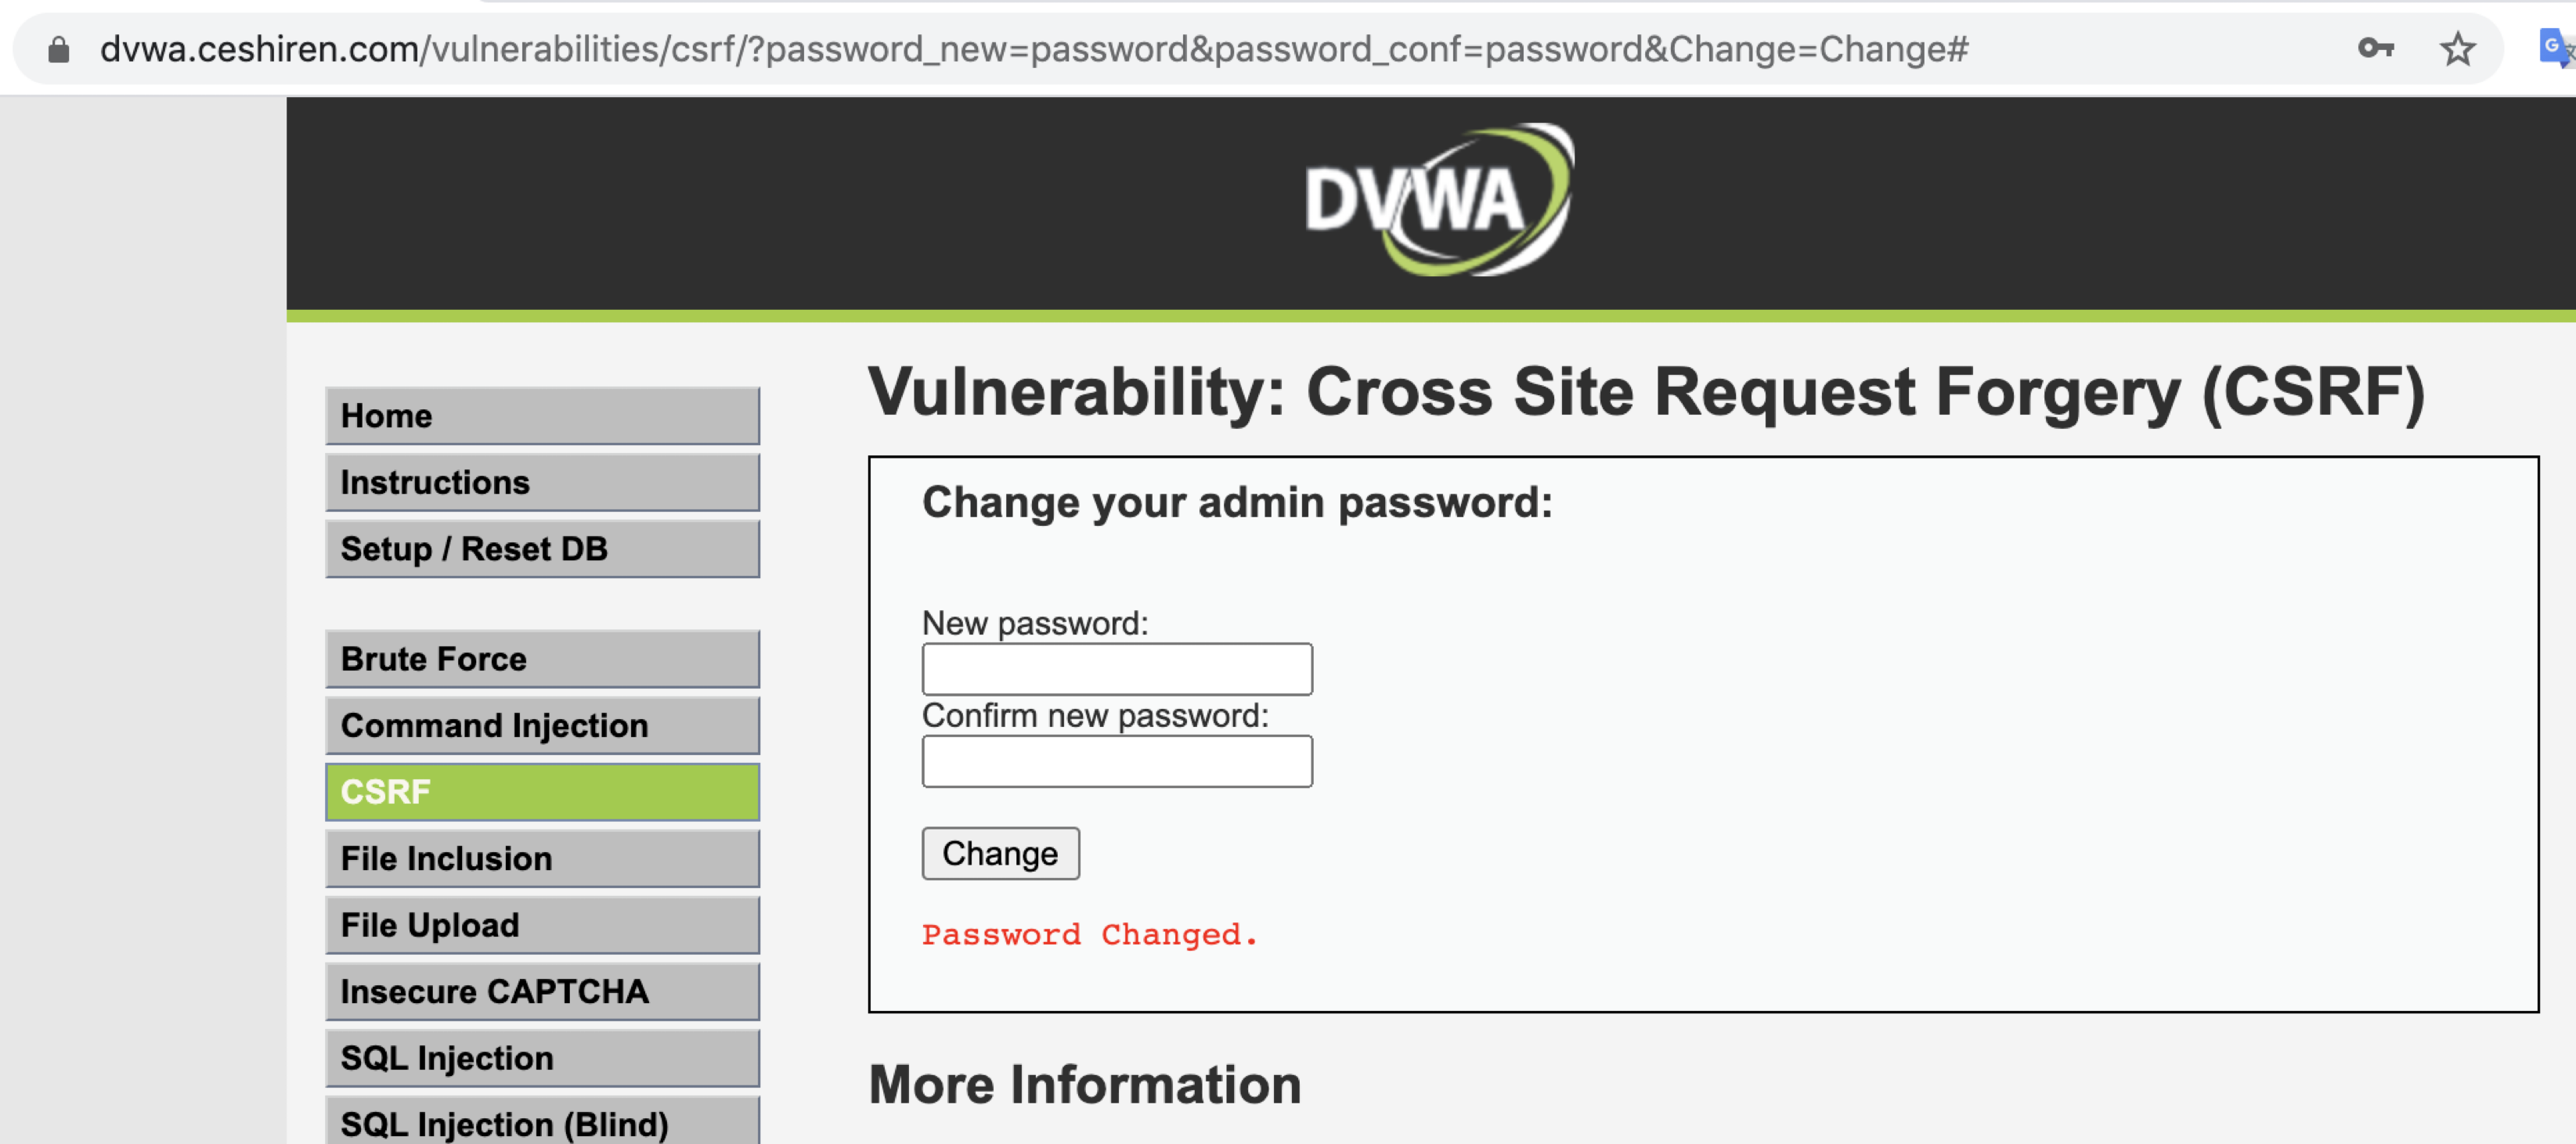Go to Insecure CAPTCHA
Viewport: 2576px width, 1144px height.
(542, 991)
